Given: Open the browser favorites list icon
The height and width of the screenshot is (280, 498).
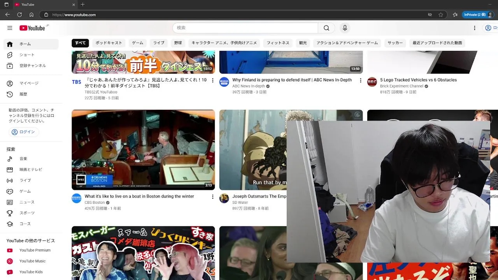Looking at the screenshot, I should (455, 15).
